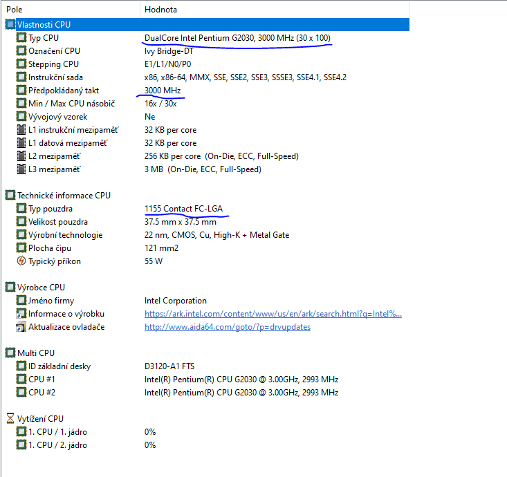The height and width of the screenshot is (477, 507).
Task: Select the CPU #2 Intel Pentium G2030 value
Action: click(x=241, y=393)
